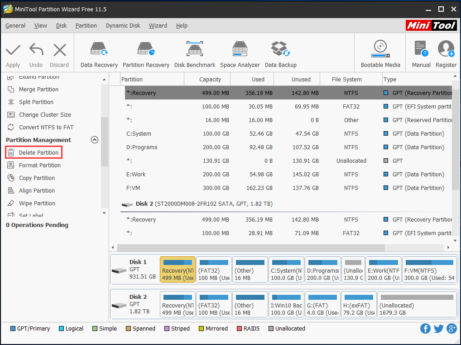Collapse the Partition Management section
Viewport: 461px width, 345px height.
click(x=95, y=140)
